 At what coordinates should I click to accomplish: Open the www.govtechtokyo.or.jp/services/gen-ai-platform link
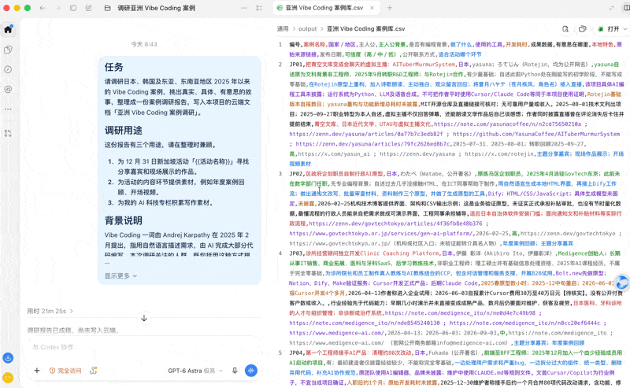[381, 234]
